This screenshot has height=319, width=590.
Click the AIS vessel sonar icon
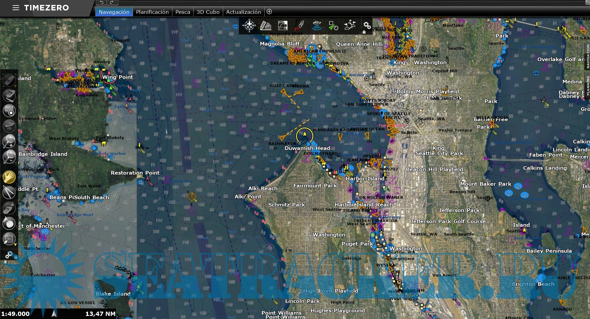pos(317,26)
